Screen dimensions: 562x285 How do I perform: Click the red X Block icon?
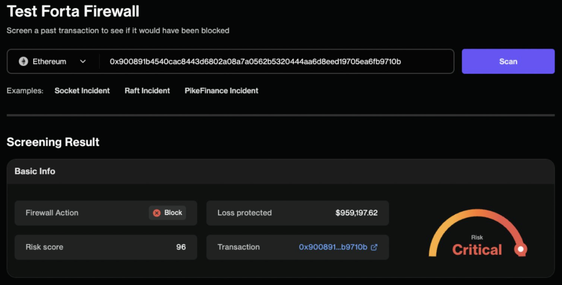click(157, 213)
